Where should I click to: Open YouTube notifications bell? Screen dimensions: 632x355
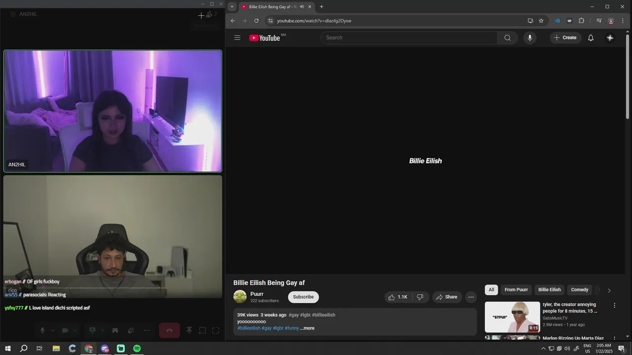point(591,37)
